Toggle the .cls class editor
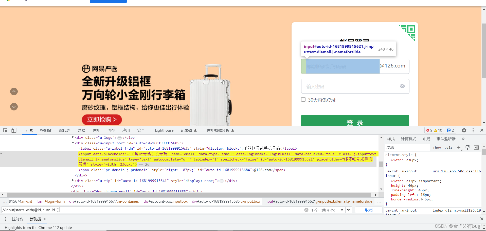The width and height of the screenshot is (486, 231). 448,147
